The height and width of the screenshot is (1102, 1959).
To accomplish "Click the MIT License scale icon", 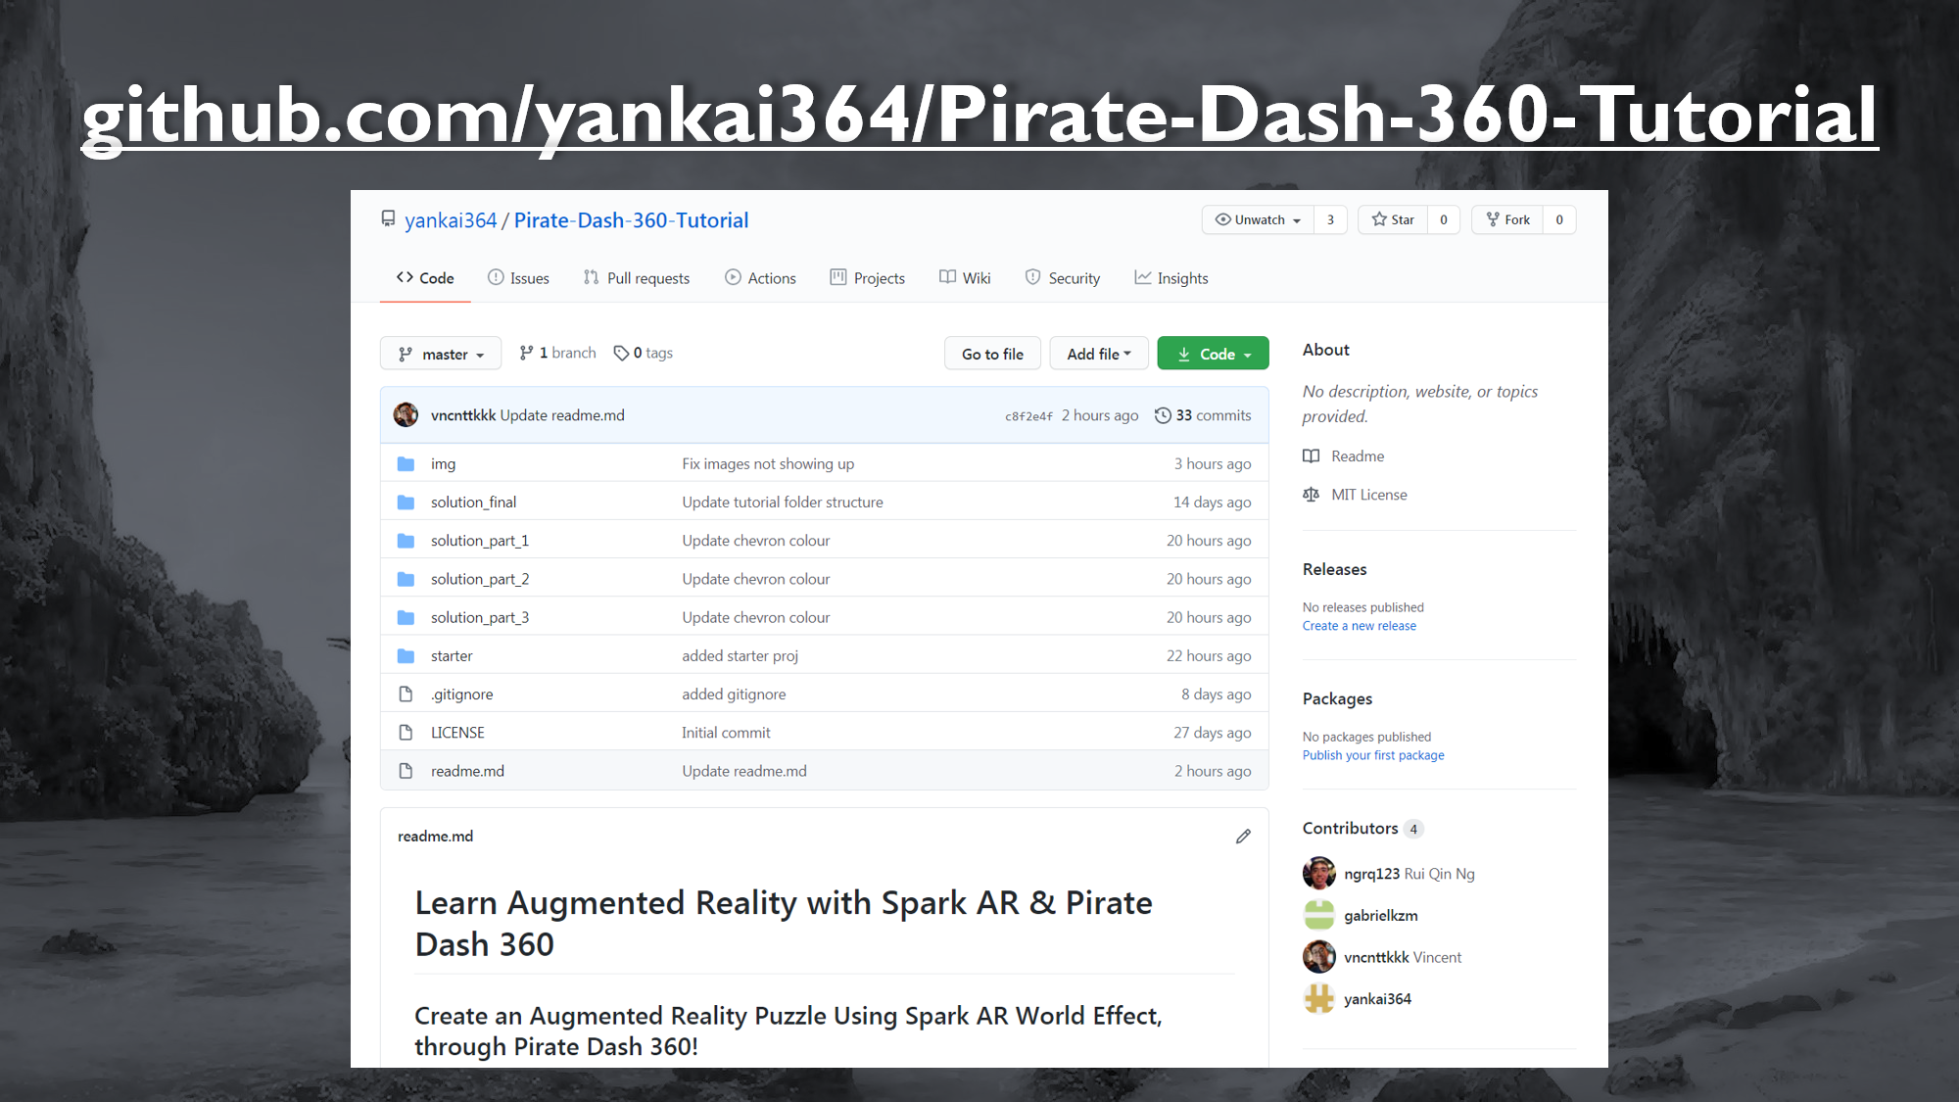I will click(x=1311, y=495).
